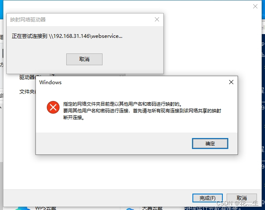The image size is (265, 210).
Task: Open the WPS云盘 cloud icon
Action: pyautogui.click(x=23, y=208)
